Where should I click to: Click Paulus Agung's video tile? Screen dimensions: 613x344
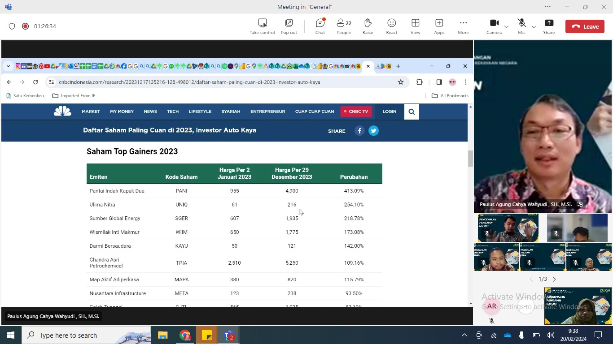(543, 126)
